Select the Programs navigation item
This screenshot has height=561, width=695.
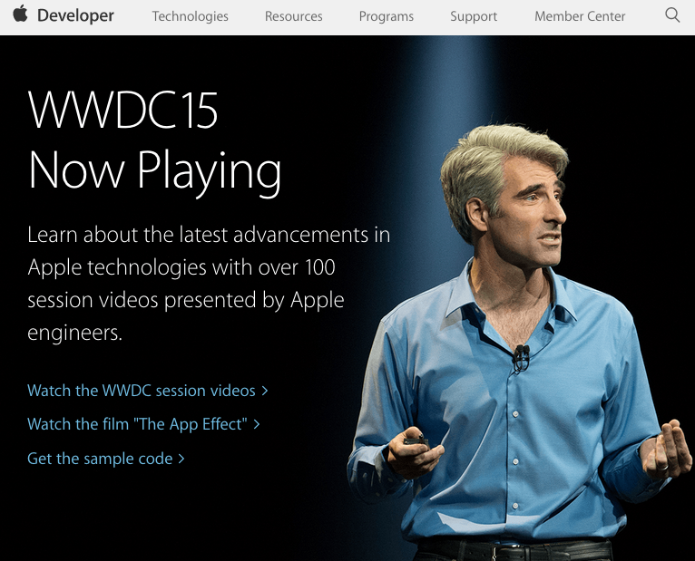coord(387,16)
